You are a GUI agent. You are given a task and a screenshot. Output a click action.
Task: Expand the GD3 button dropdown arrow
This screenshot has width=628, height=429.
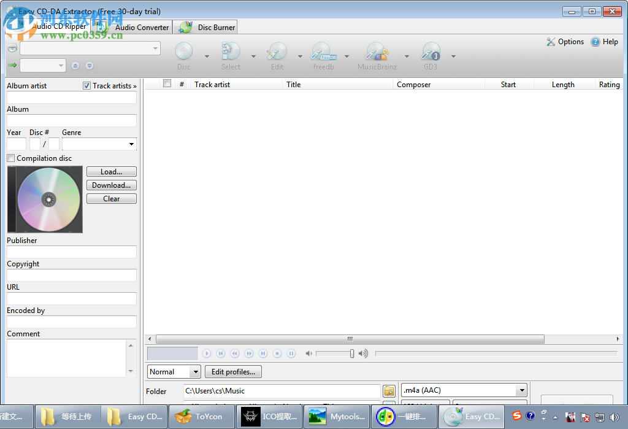(x=453, y=56)
